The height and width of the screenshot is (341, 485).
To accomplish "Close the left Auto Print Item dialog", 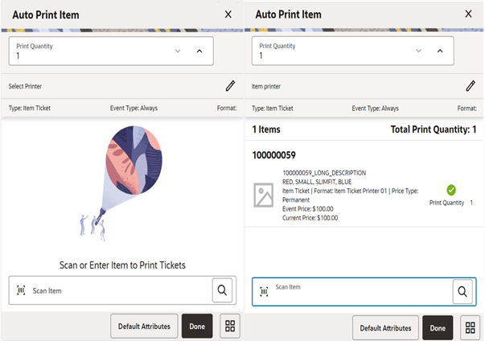I will pyautogui.click(x=228, y=14).
